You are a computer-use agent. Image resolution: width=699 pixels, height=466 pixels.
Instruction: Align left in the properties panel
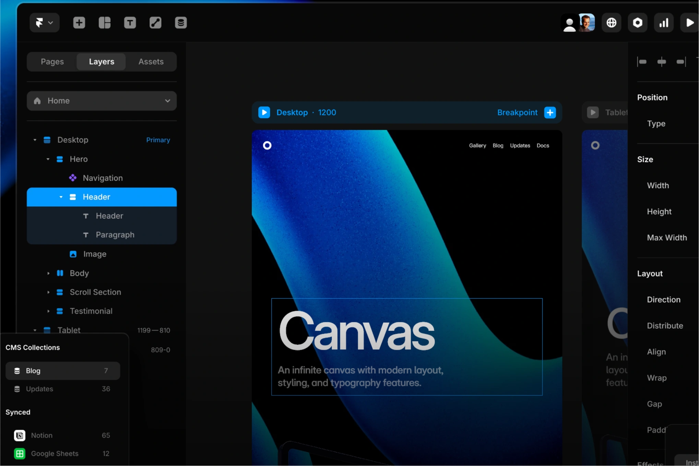pos(642,62)
